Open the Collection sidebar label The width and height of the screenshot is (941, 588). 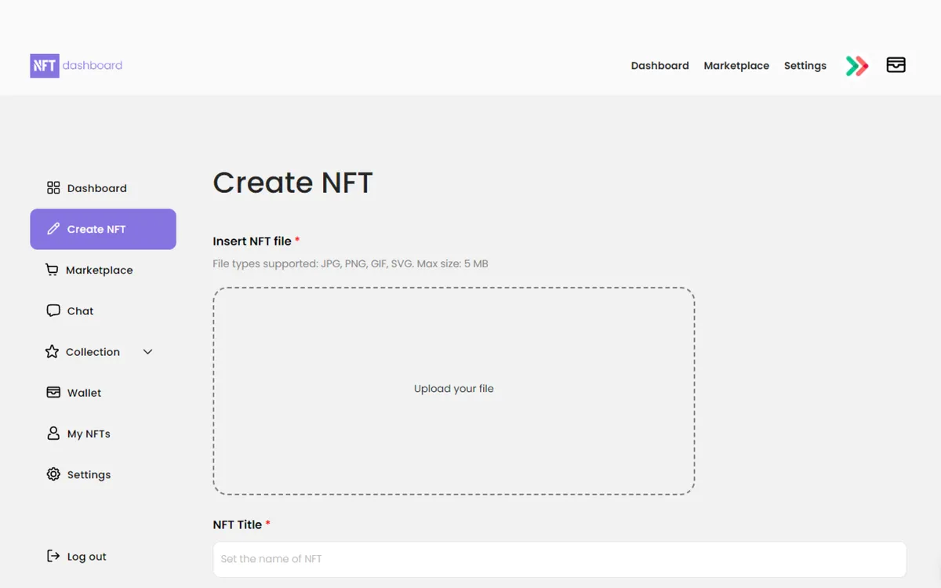93,352
